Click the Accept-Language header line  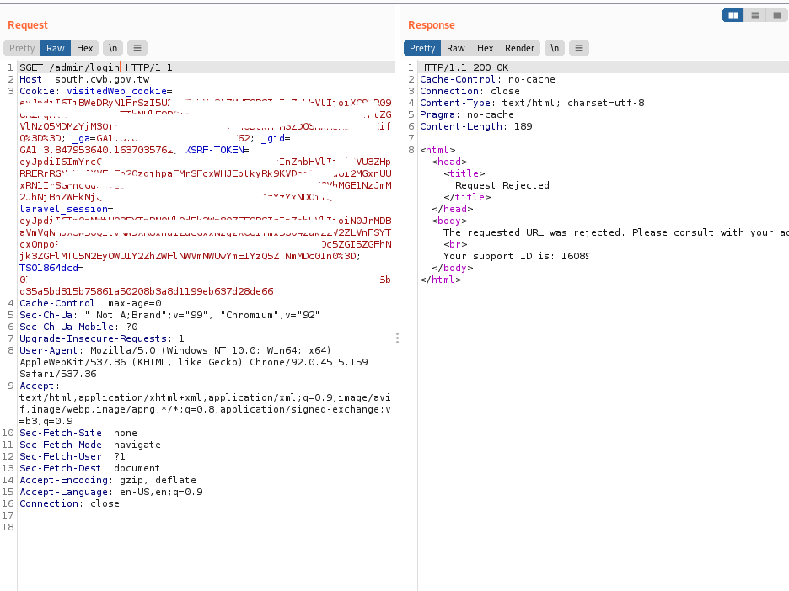point(111,492)
